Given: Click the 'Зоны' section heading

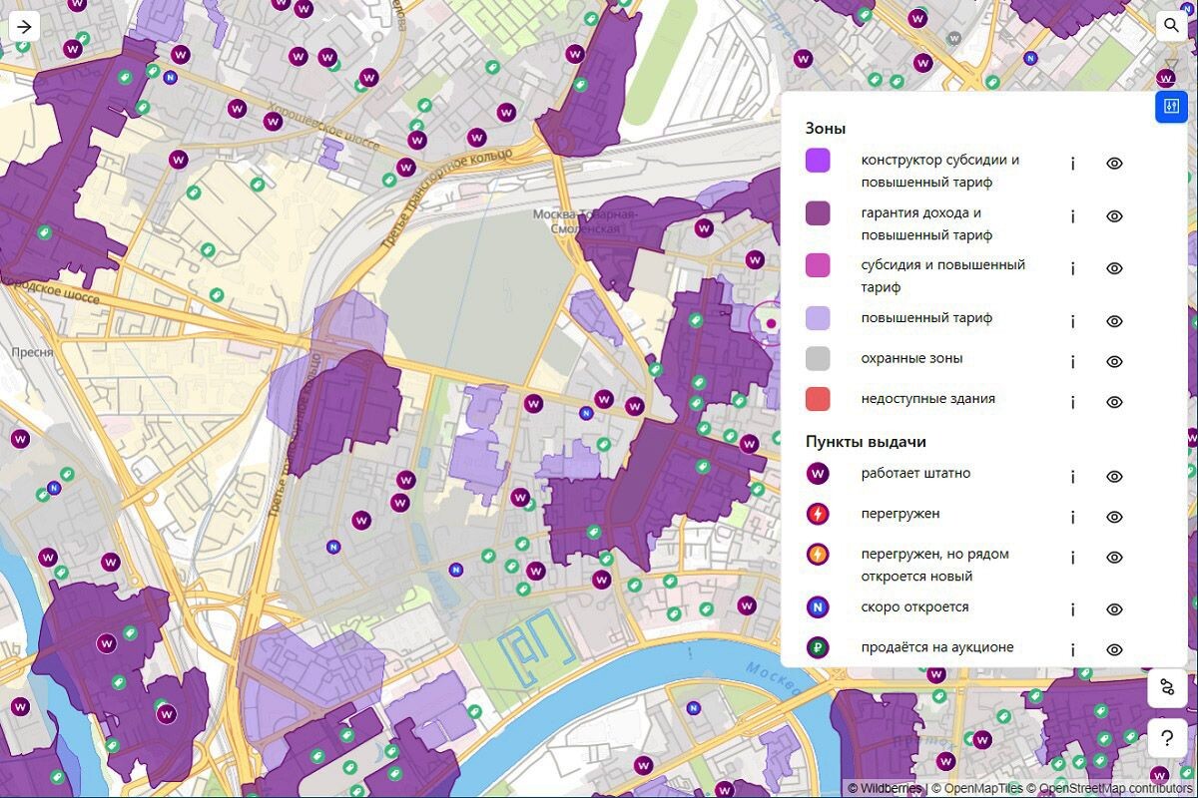Looking at the screenshot, I should point(826,129).
